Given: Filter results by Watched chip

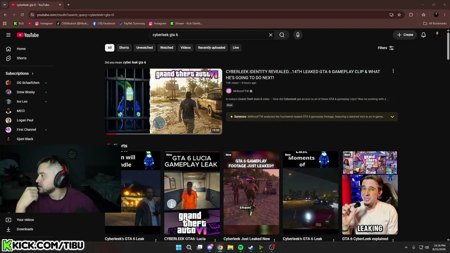Looking at the screenshot, I should pos(167,48).
